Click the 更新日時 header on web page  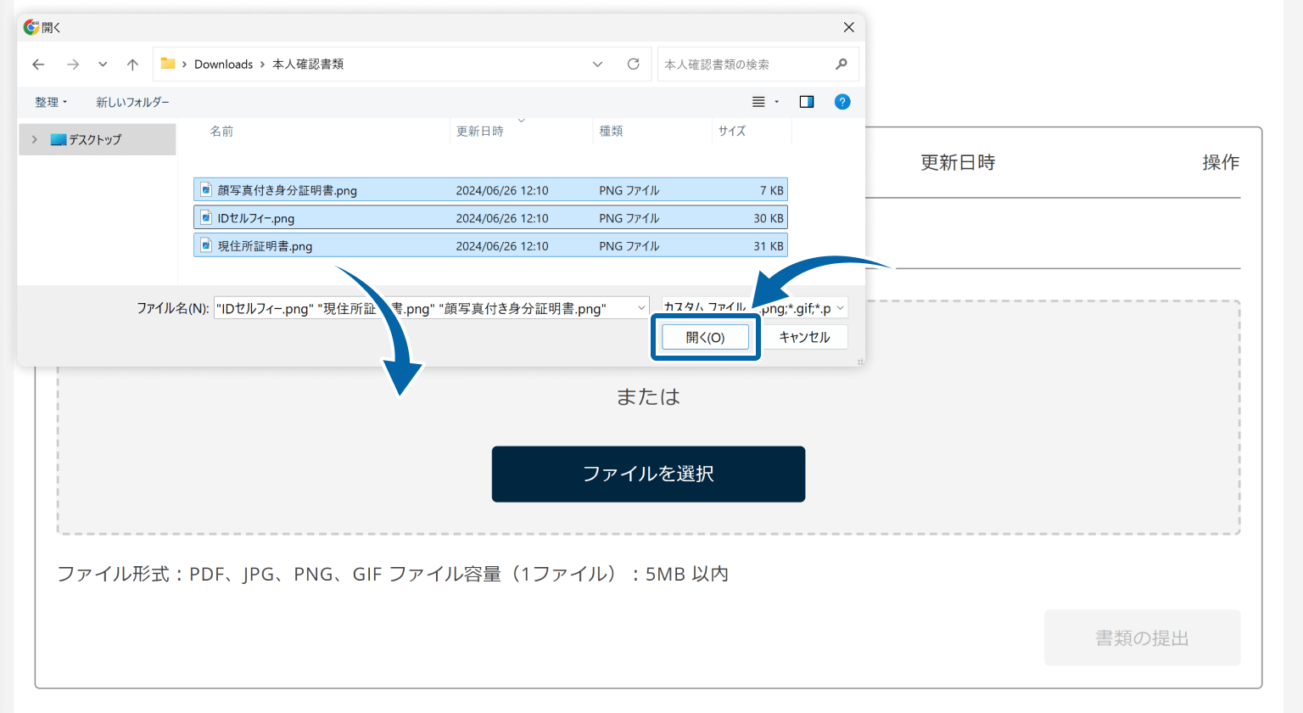[x=958, y=162]
